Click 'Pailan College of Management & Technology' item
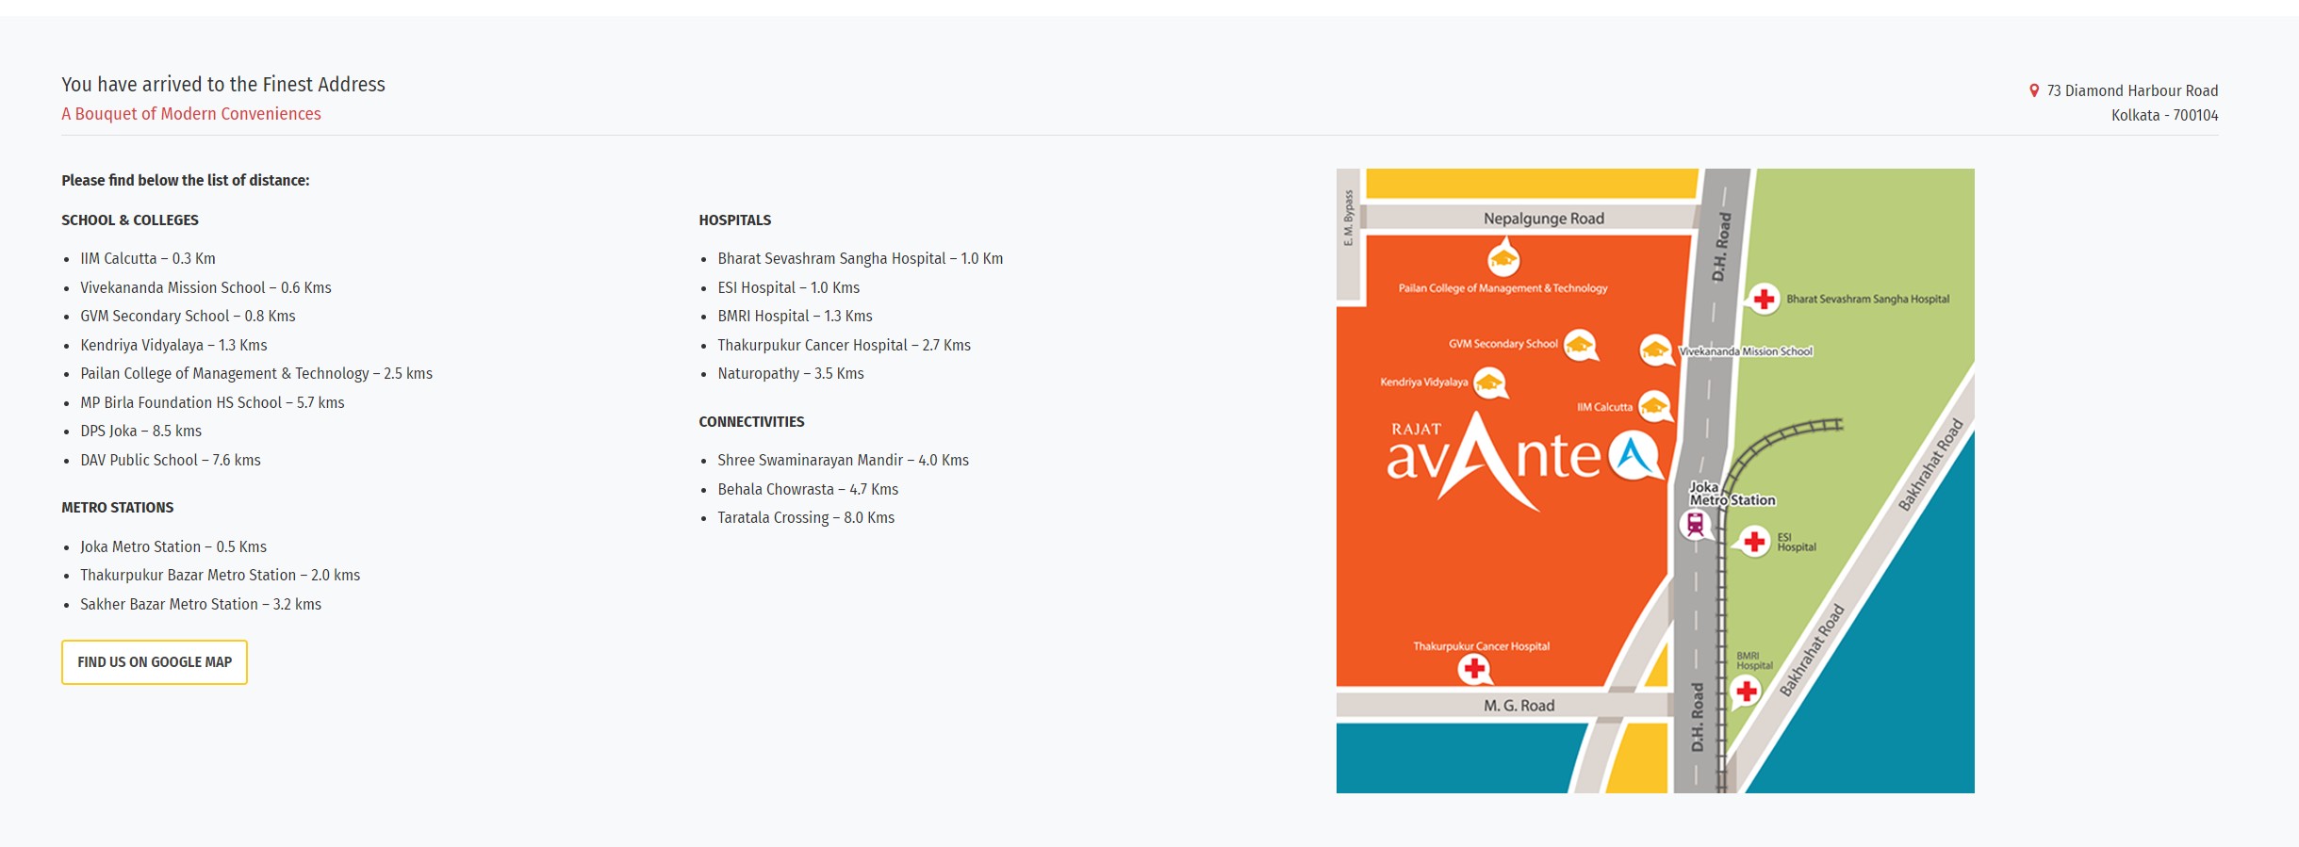 point(256,373)
